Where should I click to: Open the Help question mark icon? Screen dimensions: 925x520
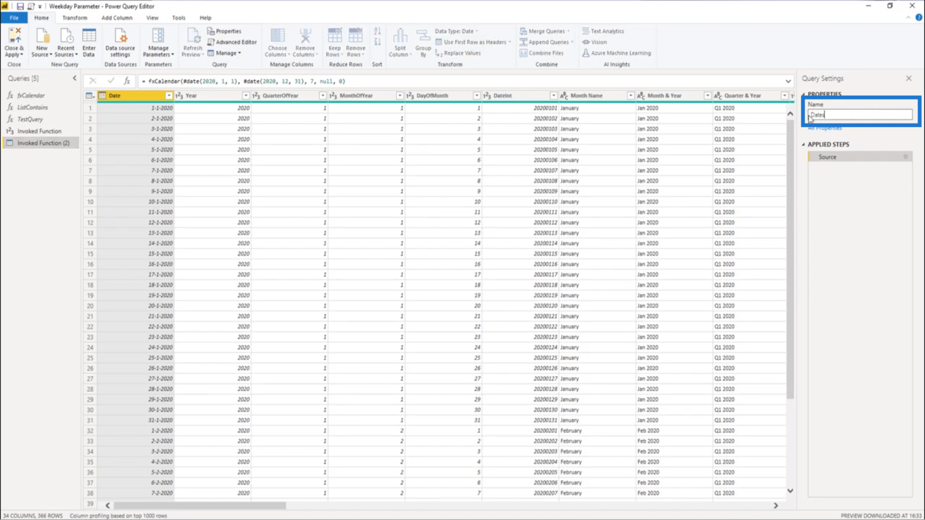click(918, 18)
